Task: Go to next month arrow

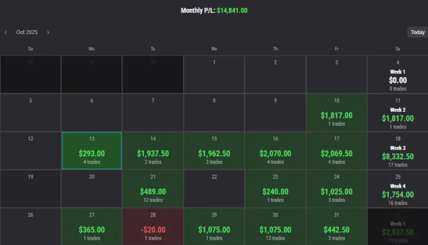Action: coord(48,32)
